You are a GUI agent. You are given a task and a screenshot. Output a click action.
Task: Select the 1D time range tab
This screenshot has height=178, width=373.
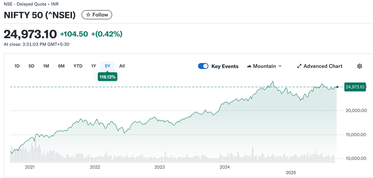pyautogui.click(x=17, y=66)
